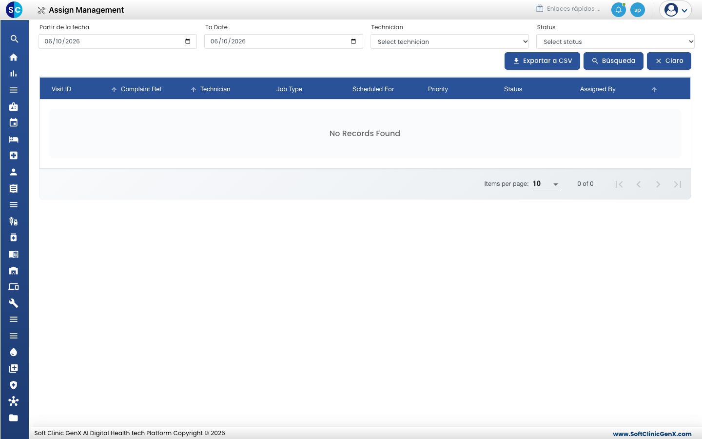This screenshot has width=702, height=439.
Task: Click the Assign Management page title
Action: pos(86,10)
